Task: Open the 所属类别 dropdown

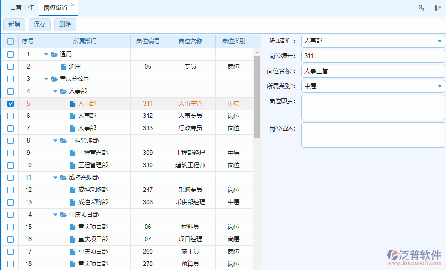Action: point(440,85)
